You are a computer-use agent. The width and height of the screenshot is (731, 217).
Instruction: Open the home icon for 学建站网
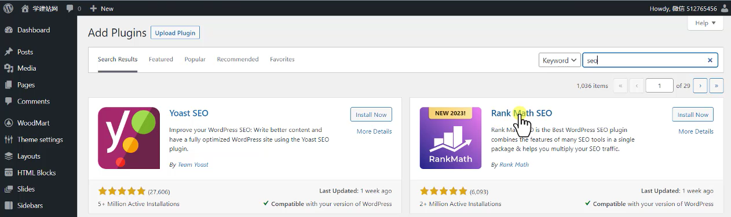24,9
